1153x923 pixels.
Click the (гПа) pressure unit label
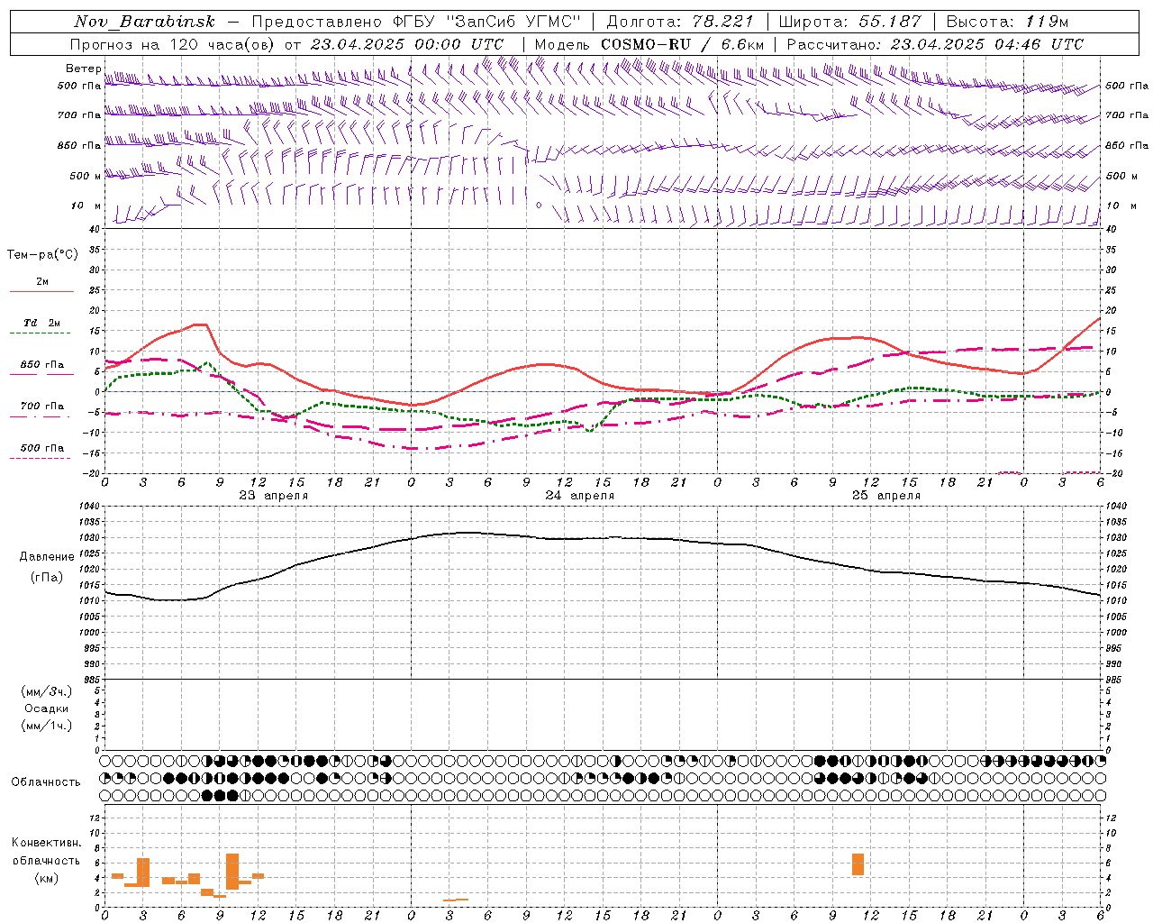click(x=47, y=578)
